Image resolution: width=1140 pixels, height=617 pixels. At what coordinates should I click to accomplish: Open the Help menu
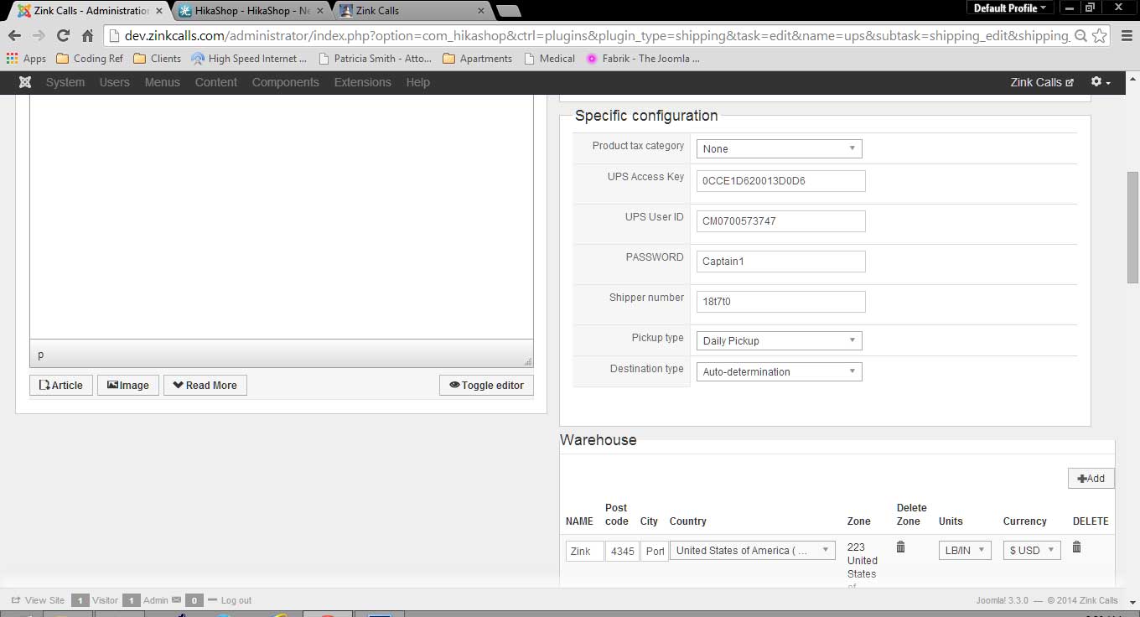click(418, 82)
